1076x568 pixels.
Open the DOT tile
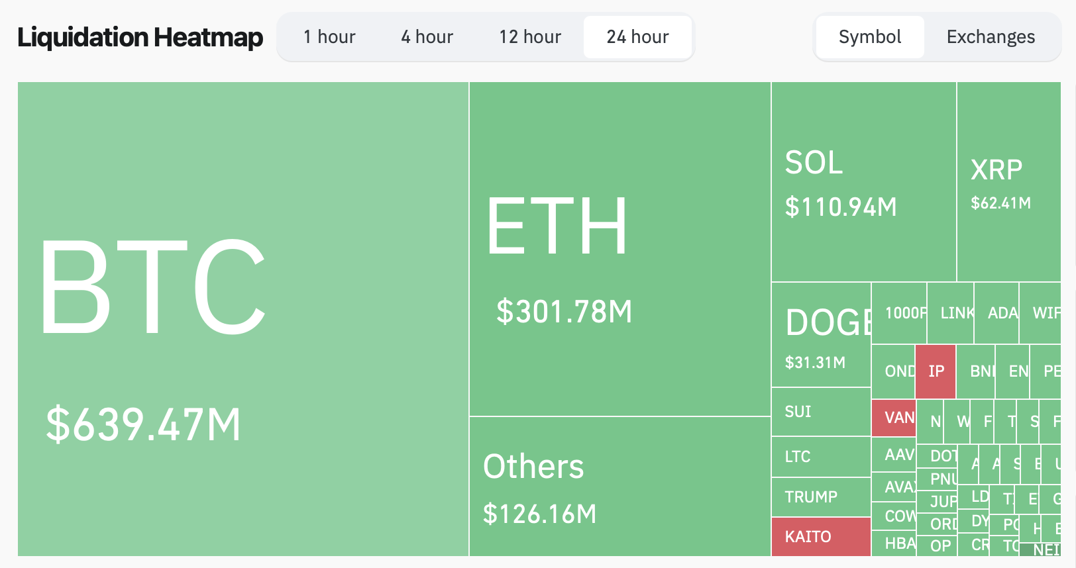coord(937,456)
